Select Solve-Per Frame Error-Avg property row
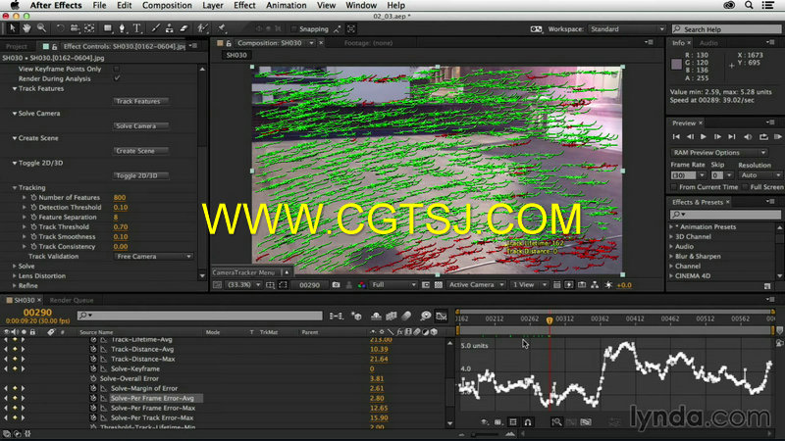 tap(153, 398)
